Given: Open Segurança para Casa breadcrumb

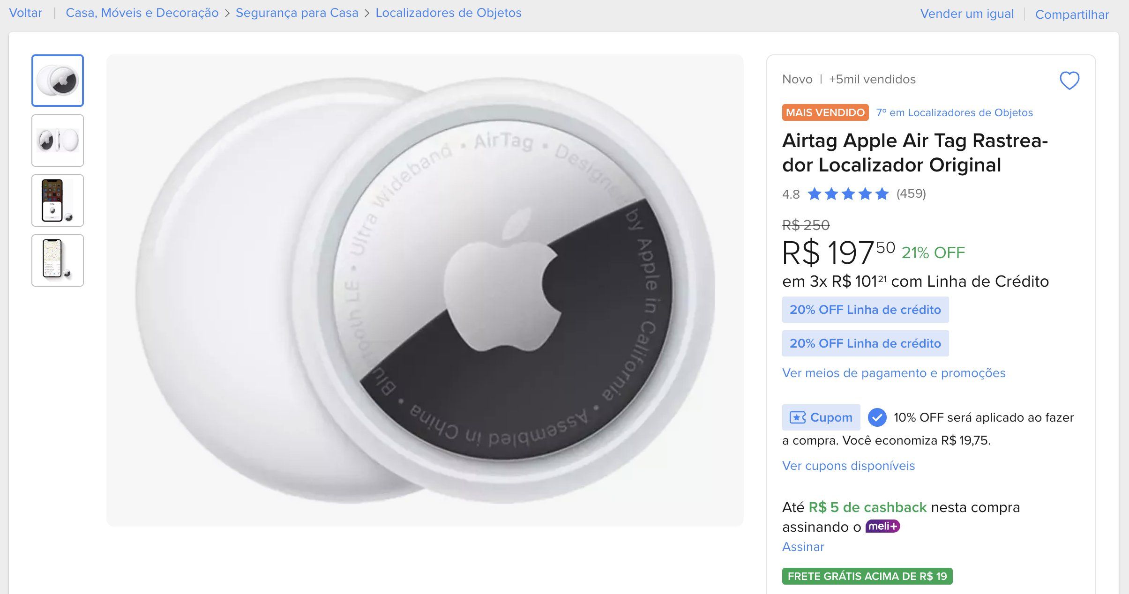Looking at the screenshot, I should pyautogui.click(x=297, y=13).
